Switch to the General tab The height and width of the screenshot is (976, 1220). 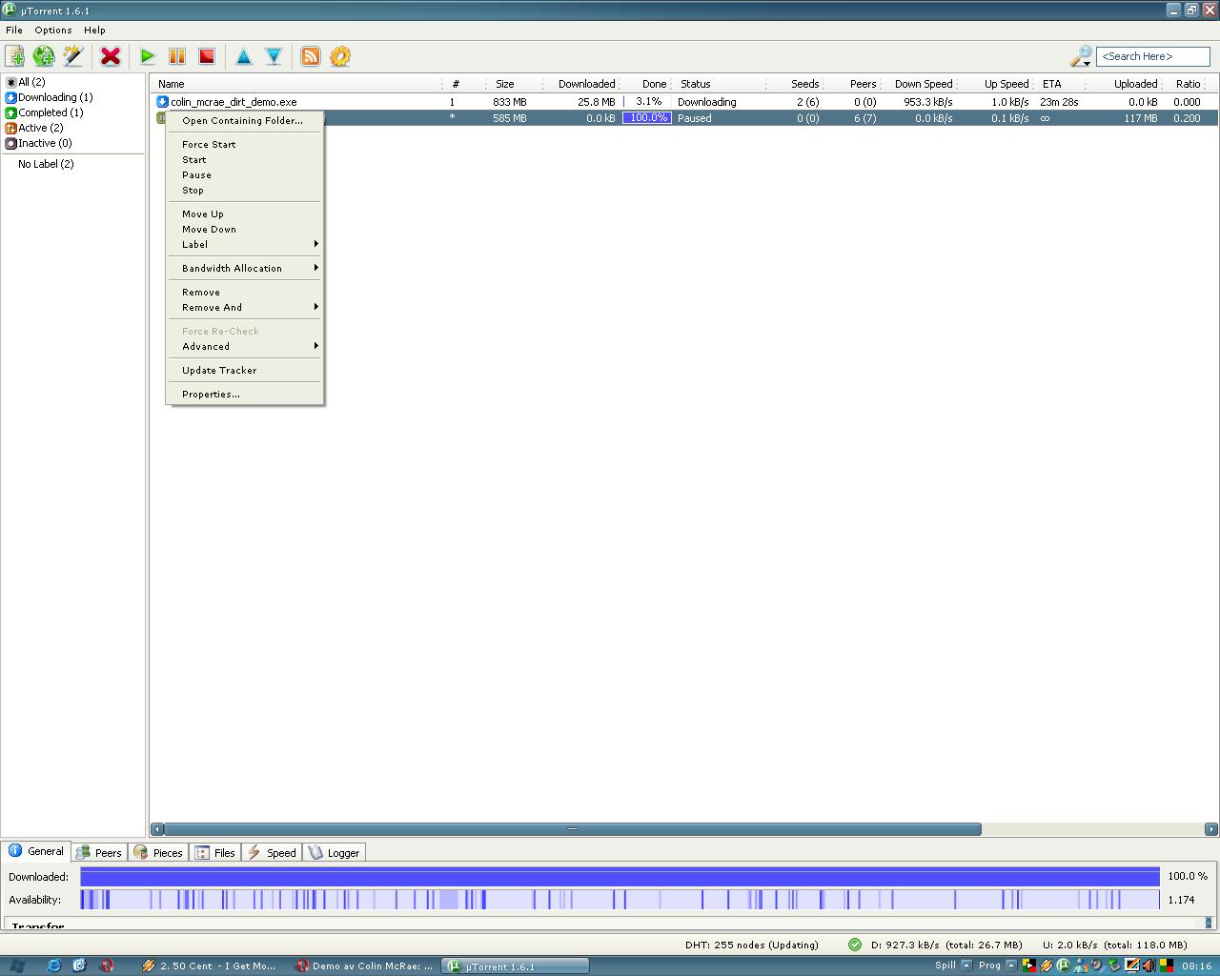36,851
